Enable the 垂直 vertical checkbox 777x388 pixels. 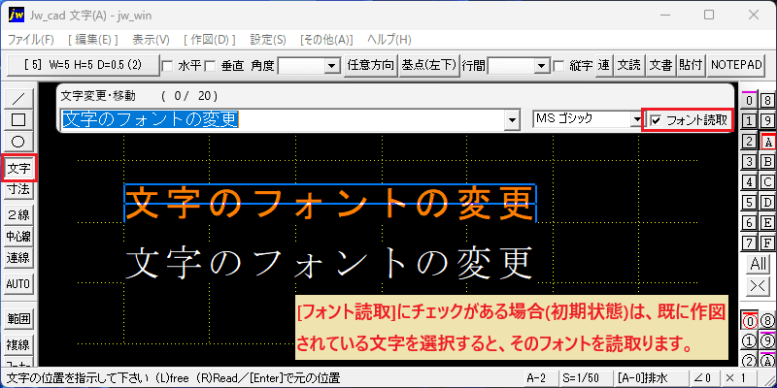pos(210,65)
